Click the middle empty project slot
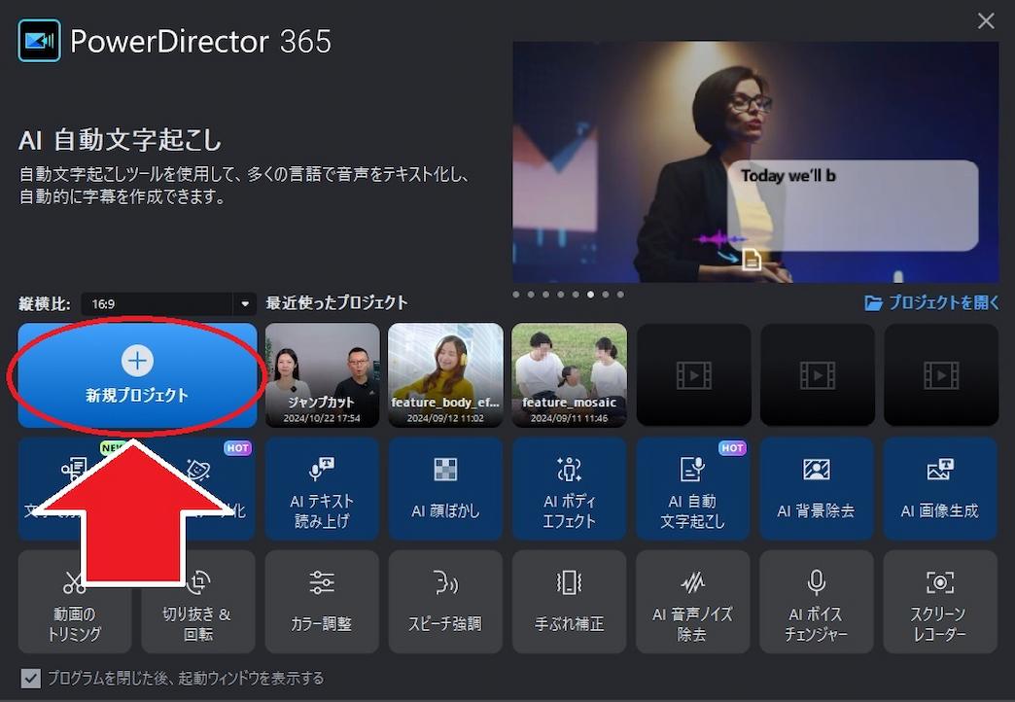1015x702 pixels. tap(817, 375)
